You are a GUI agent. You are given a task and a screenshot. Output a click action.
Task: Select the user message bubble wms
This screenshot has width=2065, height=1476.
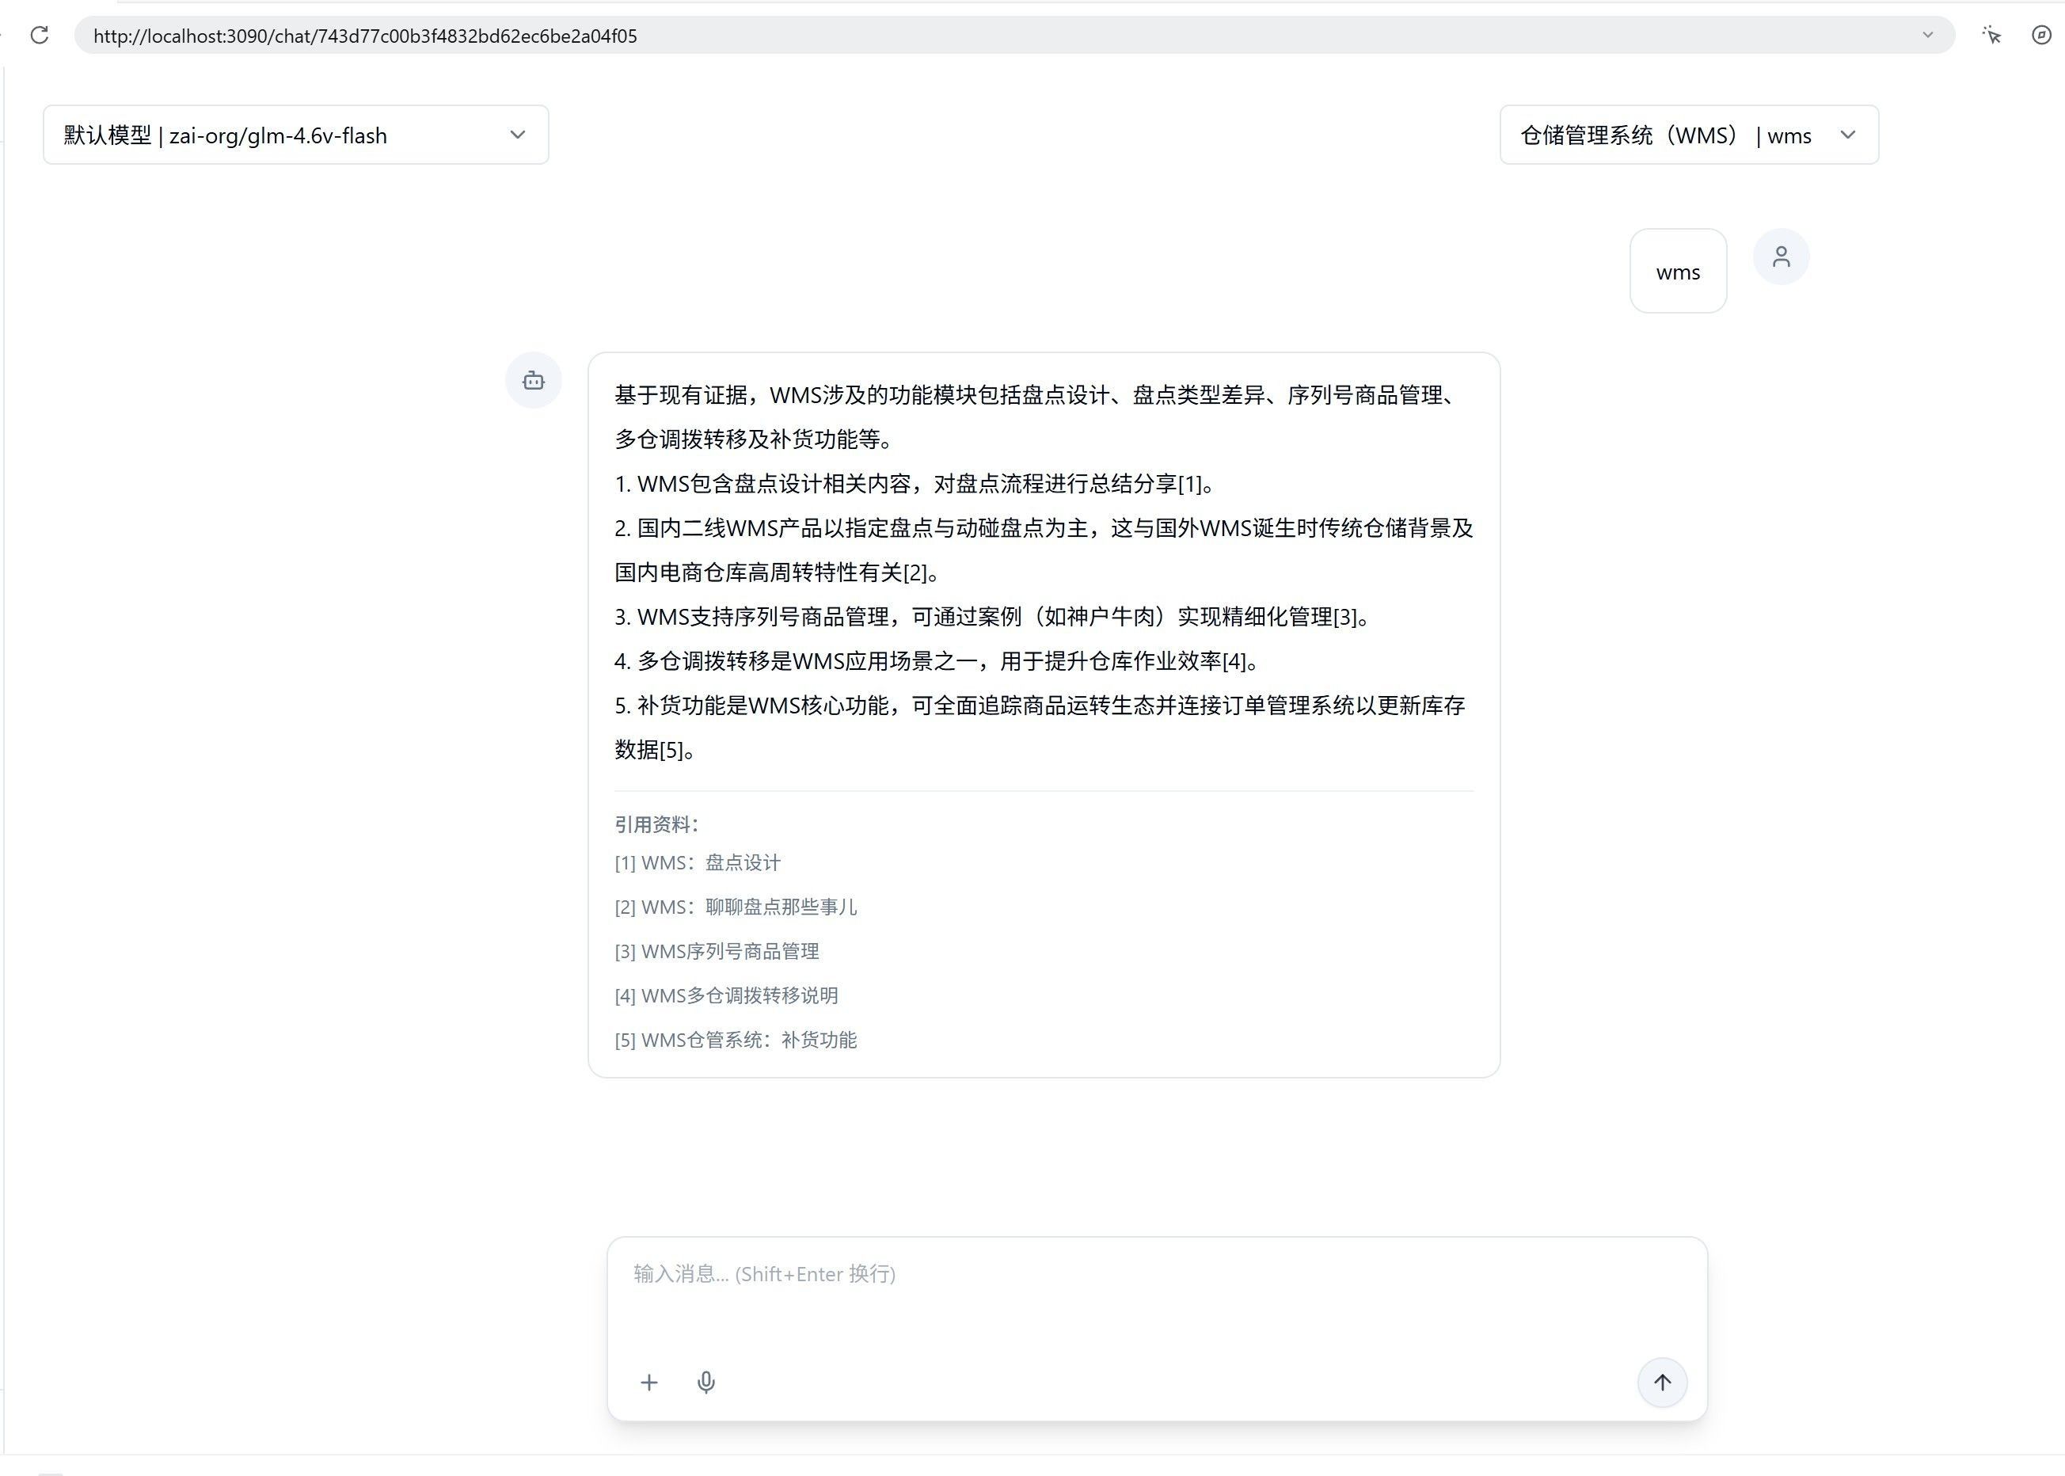click(1678, 272)
